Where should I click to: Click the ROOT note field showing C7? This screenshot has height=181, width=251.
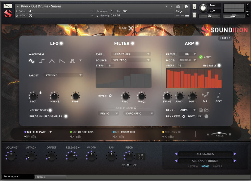point(200,116)
